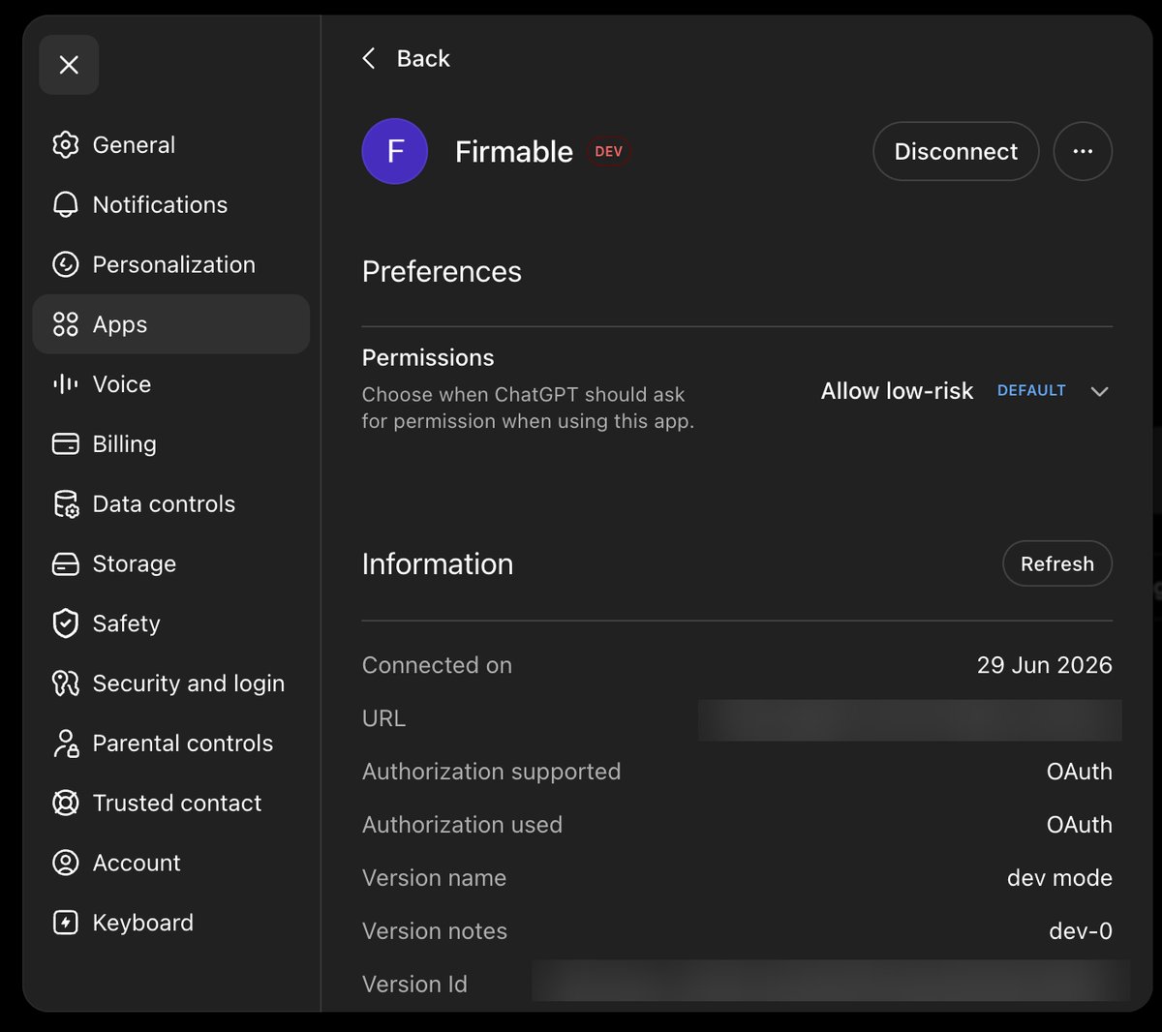1162x1032 pixels.
Task: Open the three-dot more options menu
Action: pos(1083,151)
